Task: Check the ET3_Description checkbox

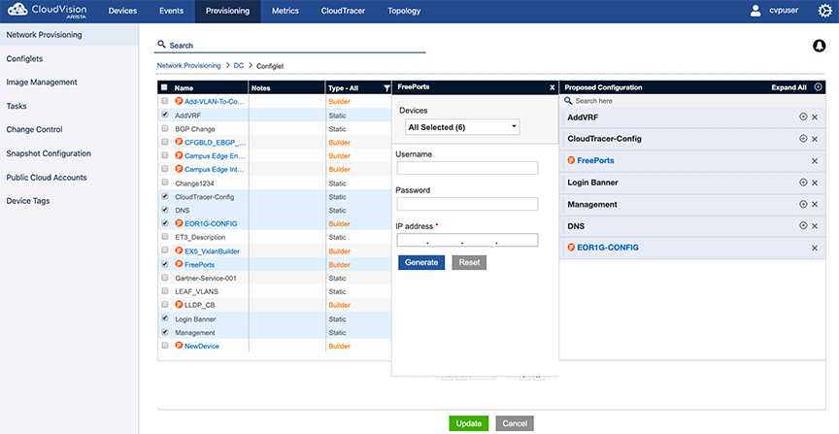Action: (x=164, y=237)
